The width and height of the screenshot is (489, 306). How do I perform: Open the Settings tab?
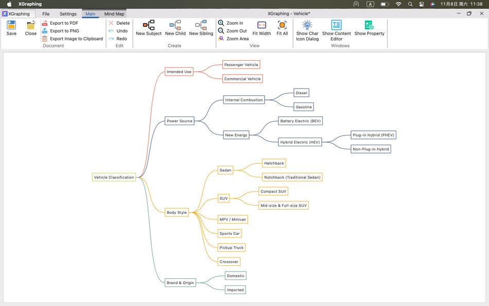[68, 13]
